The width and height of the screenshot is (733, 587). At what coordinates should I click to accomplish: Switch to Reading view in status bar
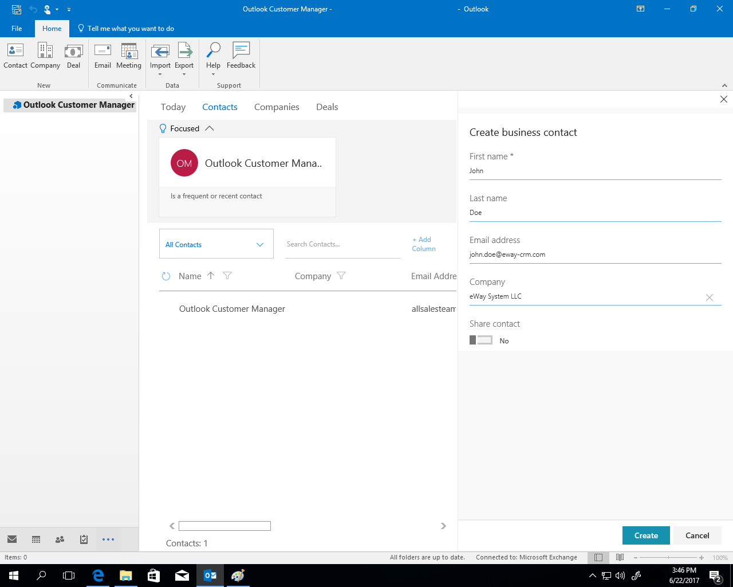pos(620,557)
